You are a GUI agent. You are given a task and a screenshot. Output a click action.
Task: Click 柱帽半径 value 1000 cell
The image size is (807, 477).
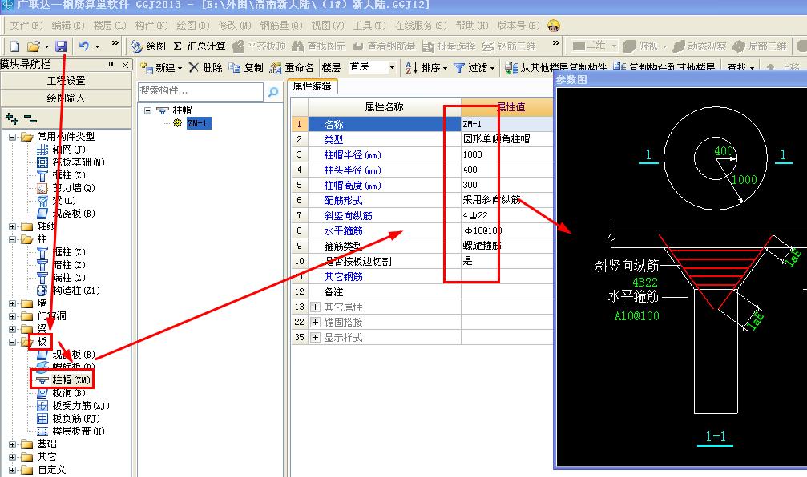point(507,154)
